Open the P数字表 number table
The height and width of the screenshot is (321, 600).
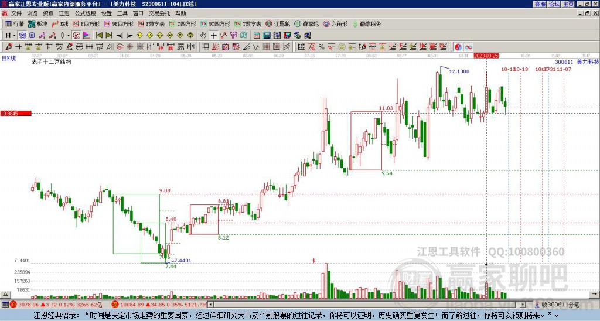pyautogui.click(x=151, y=23)
